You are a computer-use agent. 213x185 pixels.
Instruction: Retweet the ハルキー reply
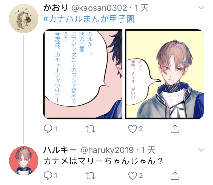point(90,176)
